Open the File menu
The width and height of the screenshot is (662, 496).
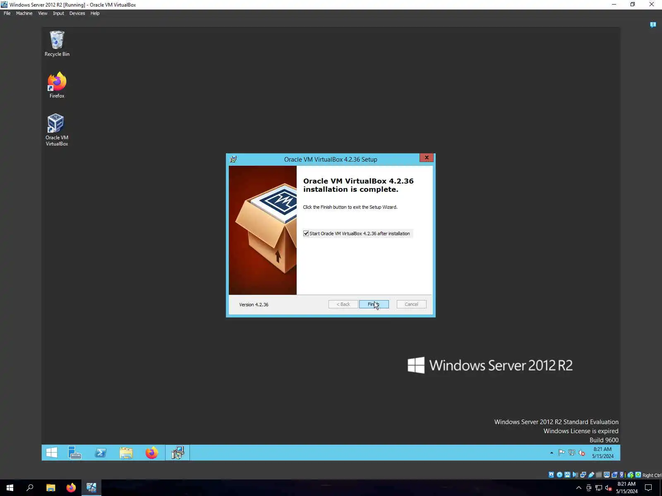7,13
